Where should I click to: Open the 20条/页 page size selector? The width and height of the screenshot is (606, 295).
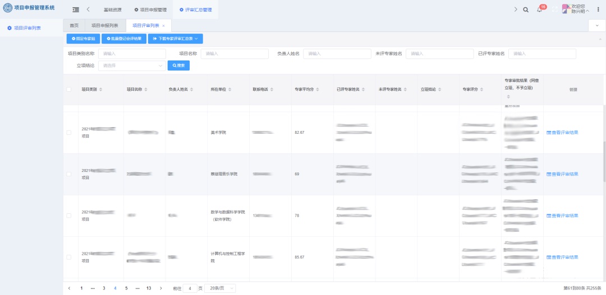pyautogui.click(x=219, y=288)
